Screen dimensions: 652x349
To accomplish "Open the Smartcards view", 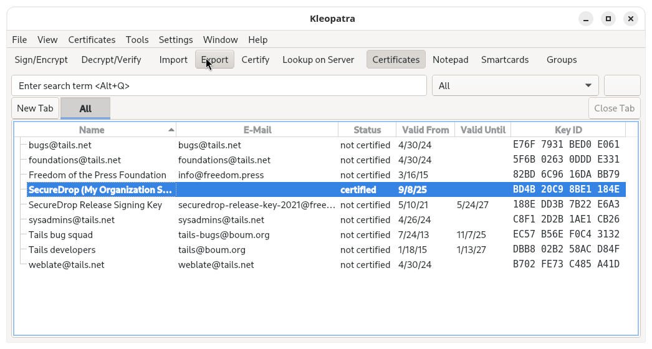I will 504,60.
